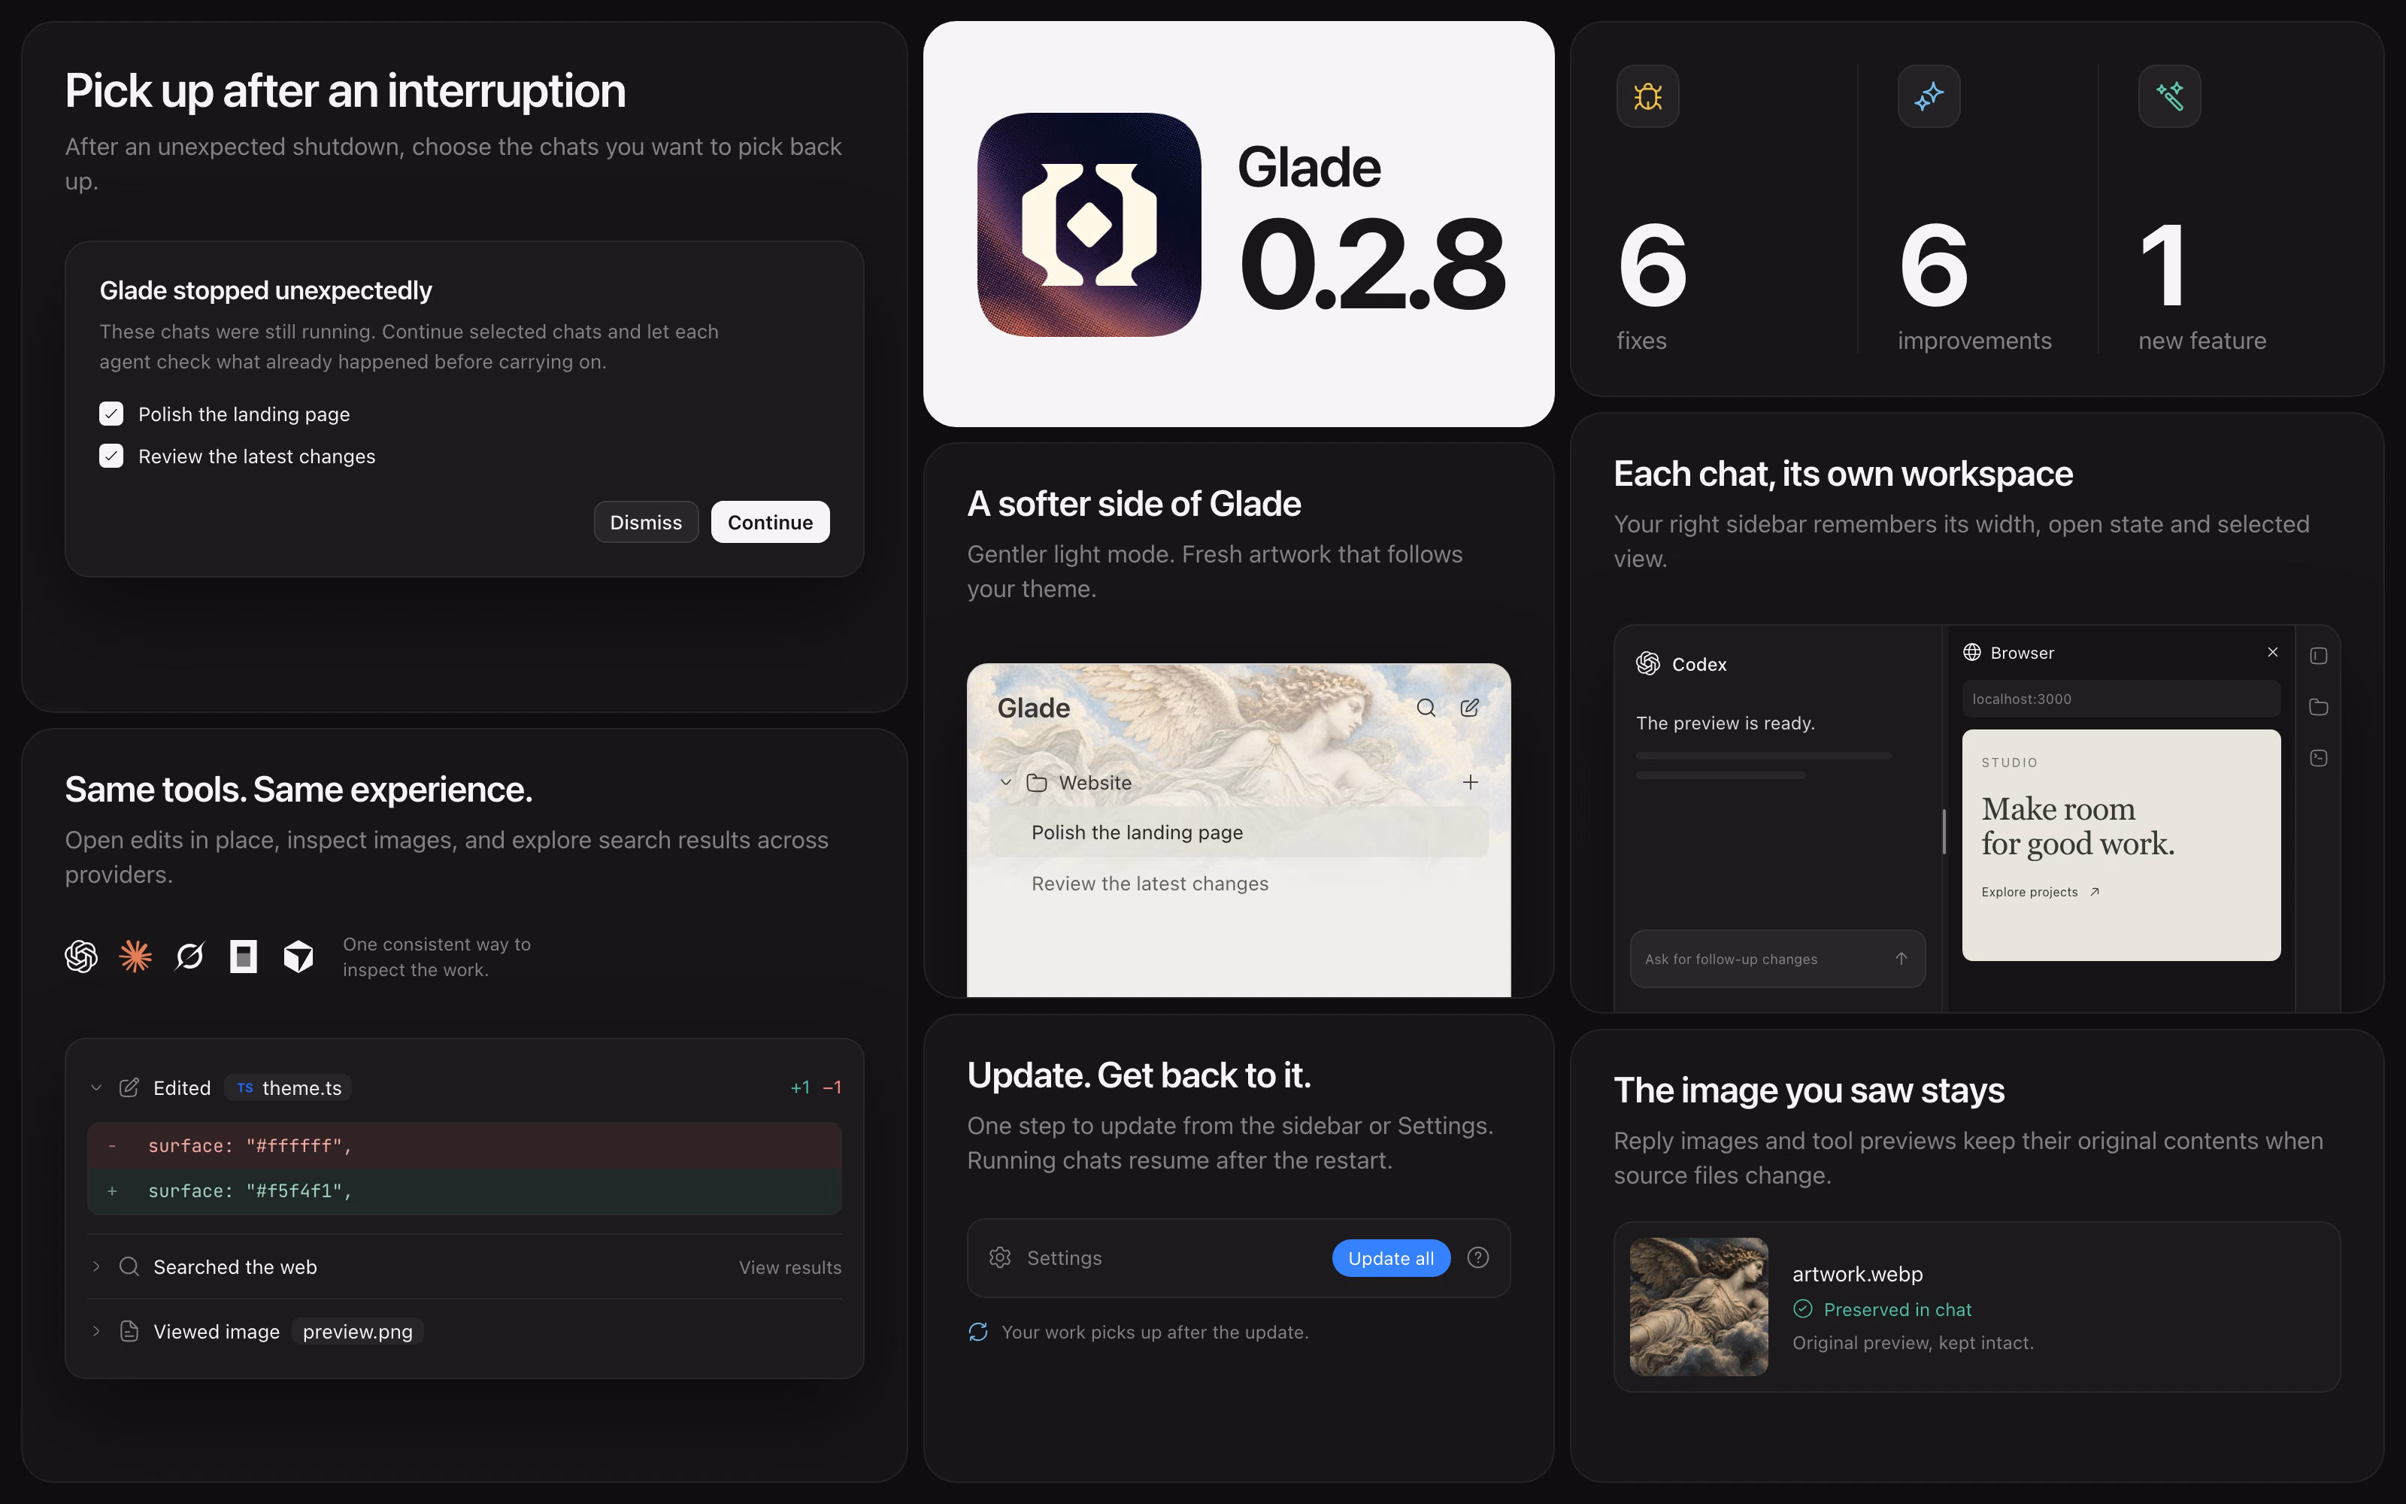
Task: Click the sparkle icon above improvements
Action: pyautogui.click(x=1929, y=96)
